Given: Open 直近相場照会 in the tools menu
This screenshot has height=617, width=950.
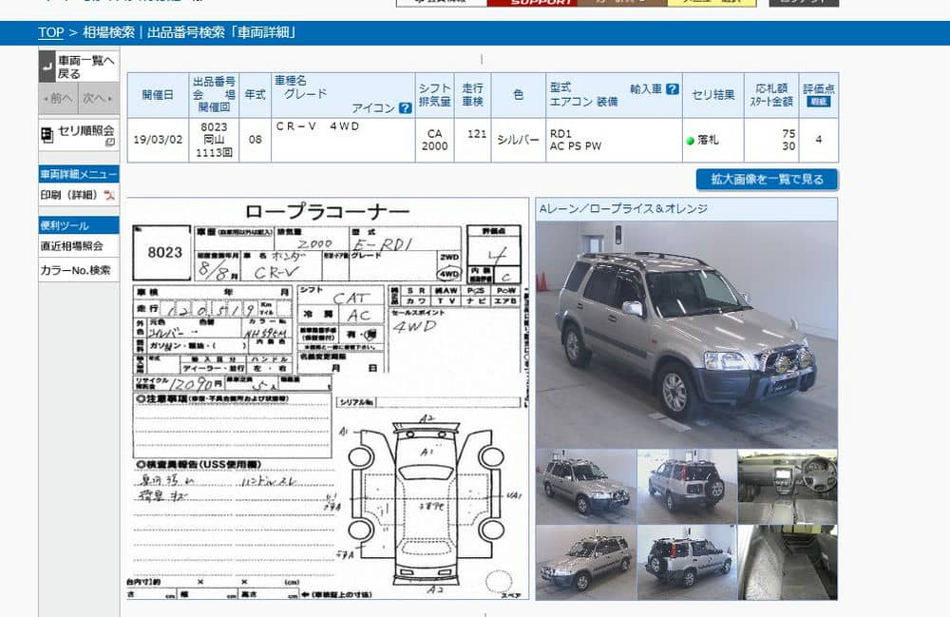Looking at the screenshot, I should (x=71, y=245).
